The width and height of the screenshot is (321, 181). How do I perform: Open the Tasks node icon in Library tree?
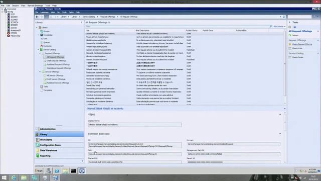(x=42, y=86)
